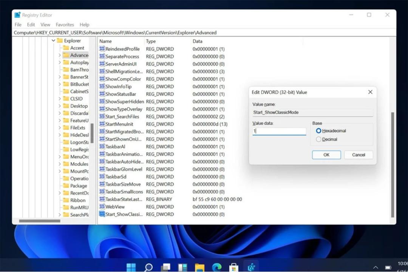408x272 pixels.
Task: Click the WebView value icon
Action: point(102,207)
